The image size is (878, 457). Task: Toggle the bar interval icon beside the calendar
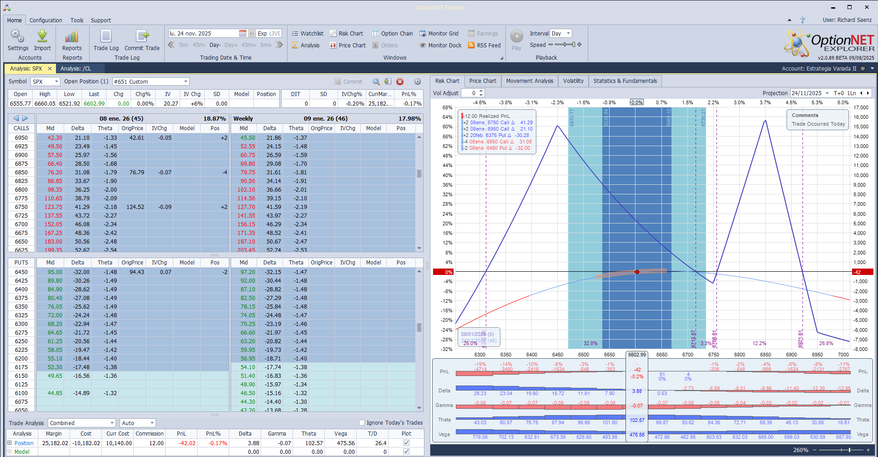click(252, 33)
